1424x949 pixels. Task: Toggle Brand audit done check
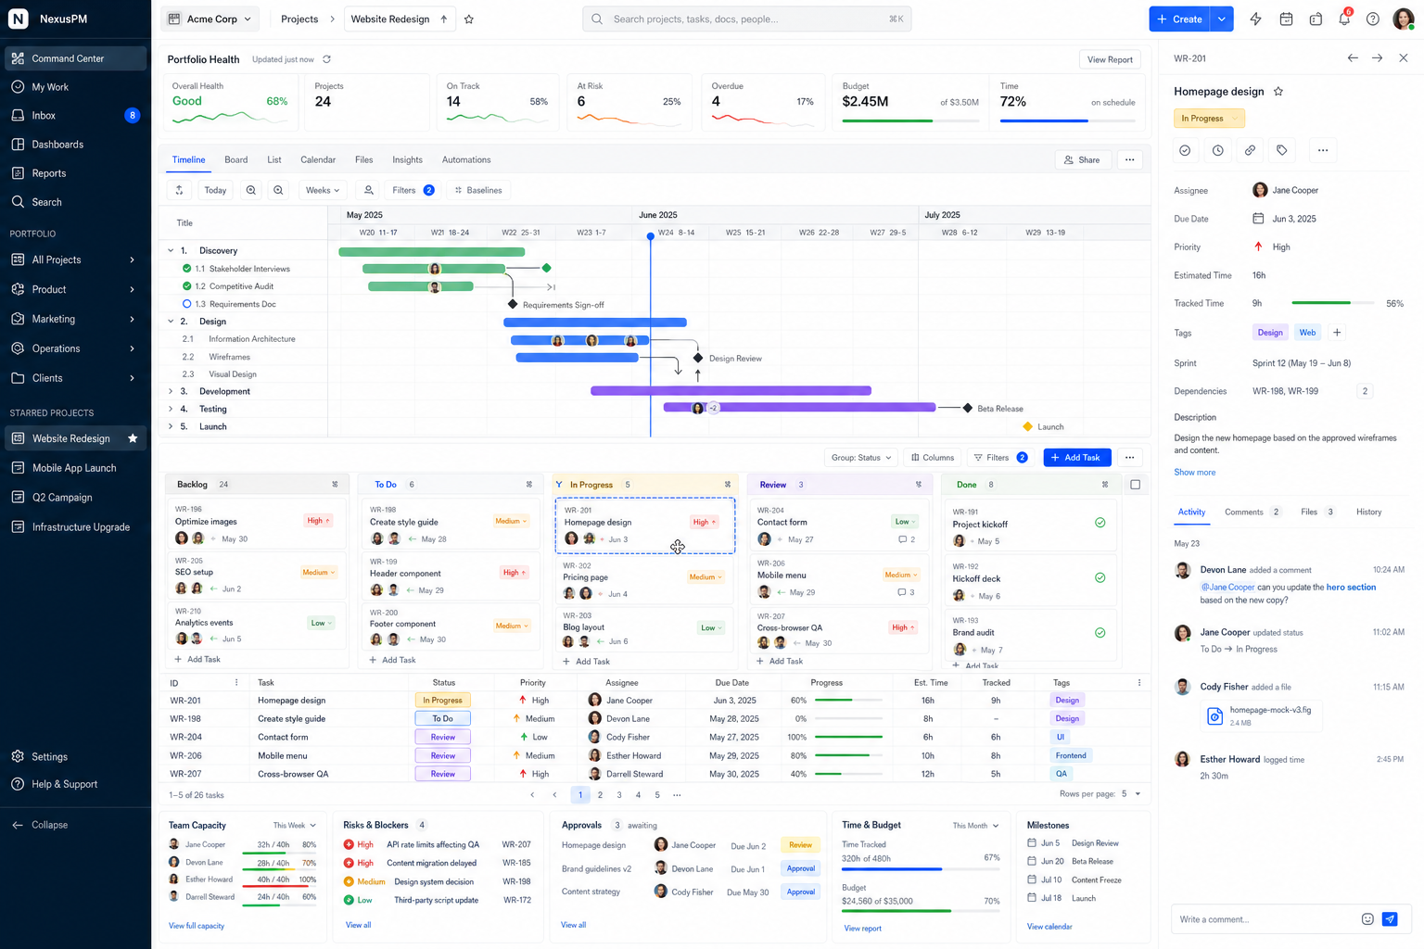[x=1100, y=633]
